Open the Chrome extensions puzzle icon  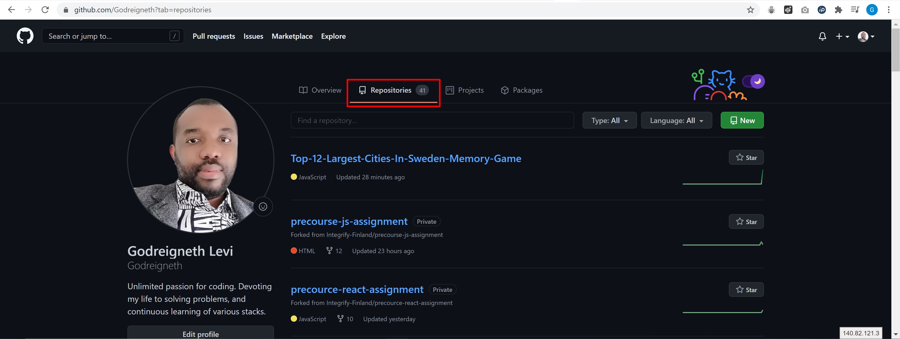[x=838, y=10]
